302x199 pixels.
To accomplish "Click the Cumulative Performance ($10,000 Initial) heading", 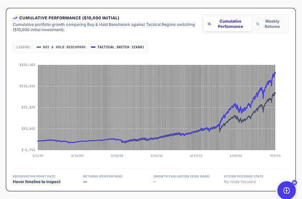I will [x=69, y=18].
